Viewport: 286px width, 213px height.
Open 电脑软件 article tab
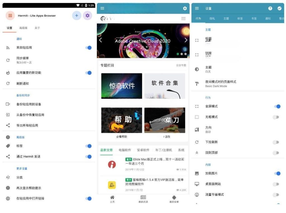click(x=125, y=150)
